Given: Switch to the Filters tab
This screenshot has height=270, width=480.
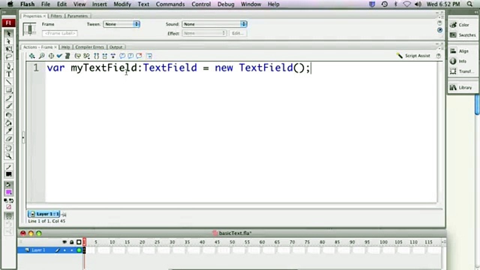Looking at the screenshot, I should (x=56, y=16).
